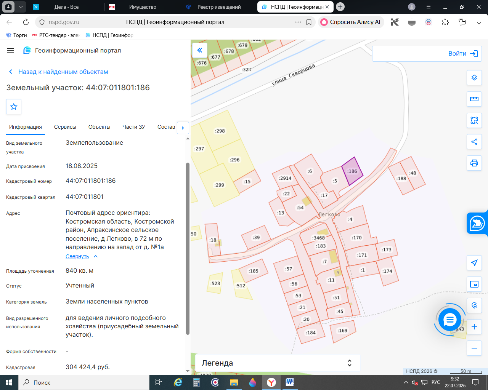The height and width of the screenshot is (390, 488).
Task: Switch to the Дела - Все browser tab
Action: pos(66,7)
